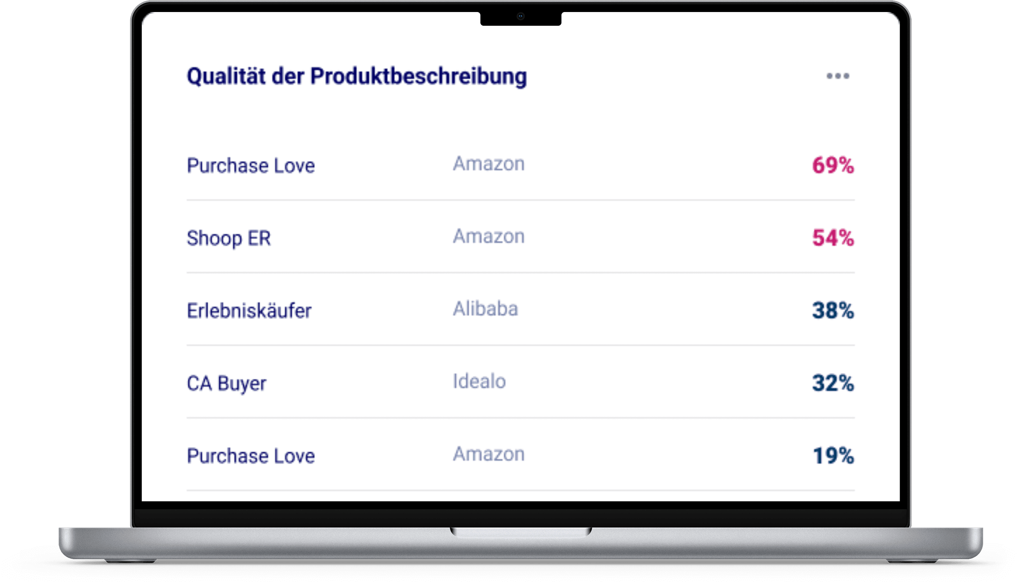Viewport: 1030px width, 582px height.
Task: Click the Idealo platform label
Action: [x=479, y=382]
